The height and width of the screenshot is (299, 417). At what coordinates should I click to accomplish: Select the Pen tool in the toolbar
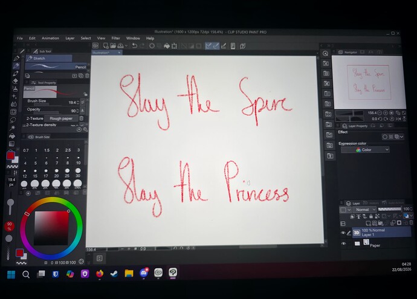(16, 58)
